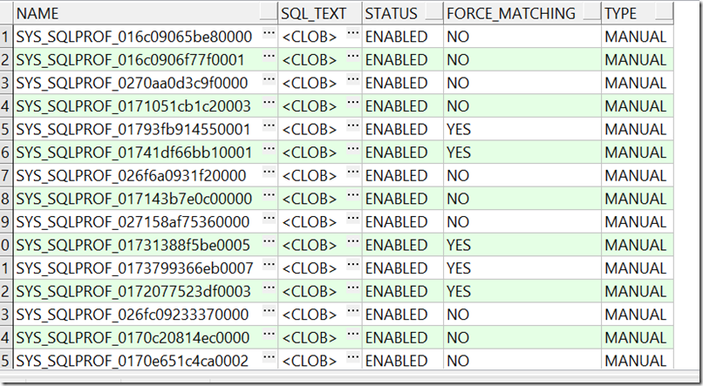703x386 pixels.
Task: Open ellipsis for SYS_SQLPROF_016c09065be80000 name cell
Action: 269,33
